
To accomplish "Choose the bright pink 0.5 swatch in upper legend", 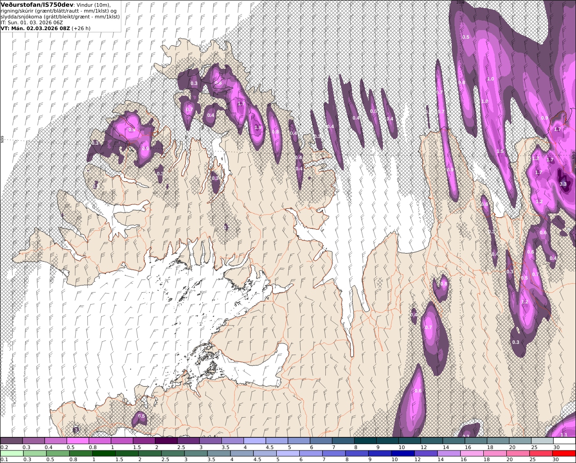I will click(77, 441).
